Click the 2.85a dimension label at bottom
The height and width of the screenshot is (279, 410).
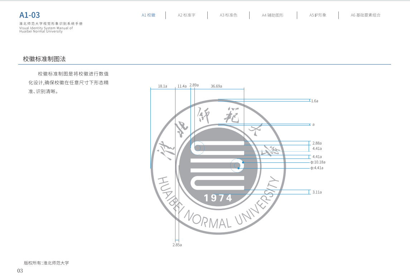(x=177, y=245)
